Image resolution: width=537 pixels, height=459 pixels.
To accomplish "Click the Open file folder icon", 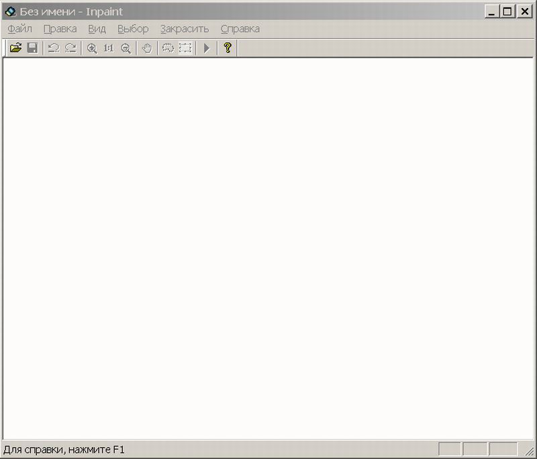I will (x=15, y=48).
